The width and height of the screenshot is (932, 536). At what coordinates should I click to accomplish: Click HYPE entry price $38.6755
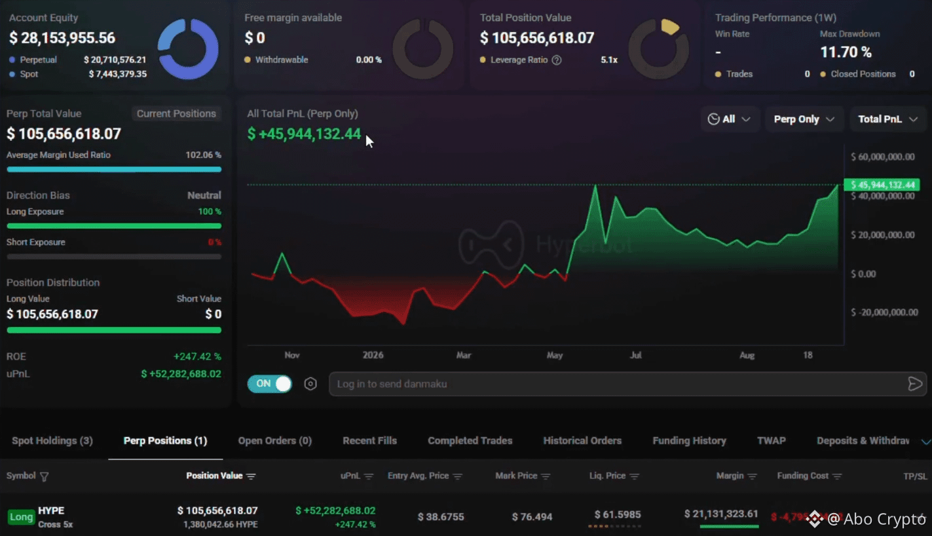coord(441,517)
